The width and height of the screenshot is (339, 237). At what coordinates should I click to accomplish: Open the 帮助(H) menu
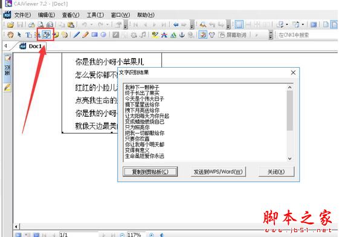tap(146, 15)
